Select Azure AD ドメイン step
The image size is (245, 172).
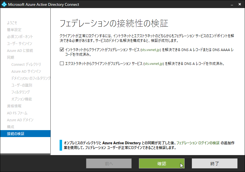click(20, 120)
